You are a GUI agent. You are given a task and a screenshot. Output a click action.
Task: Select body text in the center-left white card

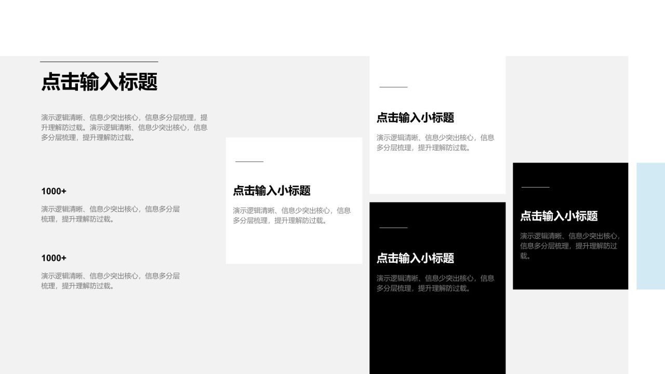(291, 216)
